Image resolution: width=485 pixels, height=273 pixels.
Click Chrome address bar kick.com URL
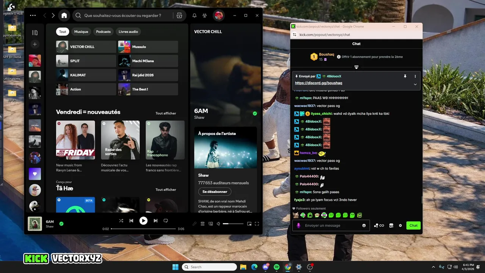click(325, 35)
